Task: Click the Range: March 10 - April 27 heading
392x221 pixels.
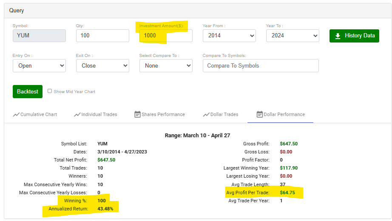Action: click(197, 136)
